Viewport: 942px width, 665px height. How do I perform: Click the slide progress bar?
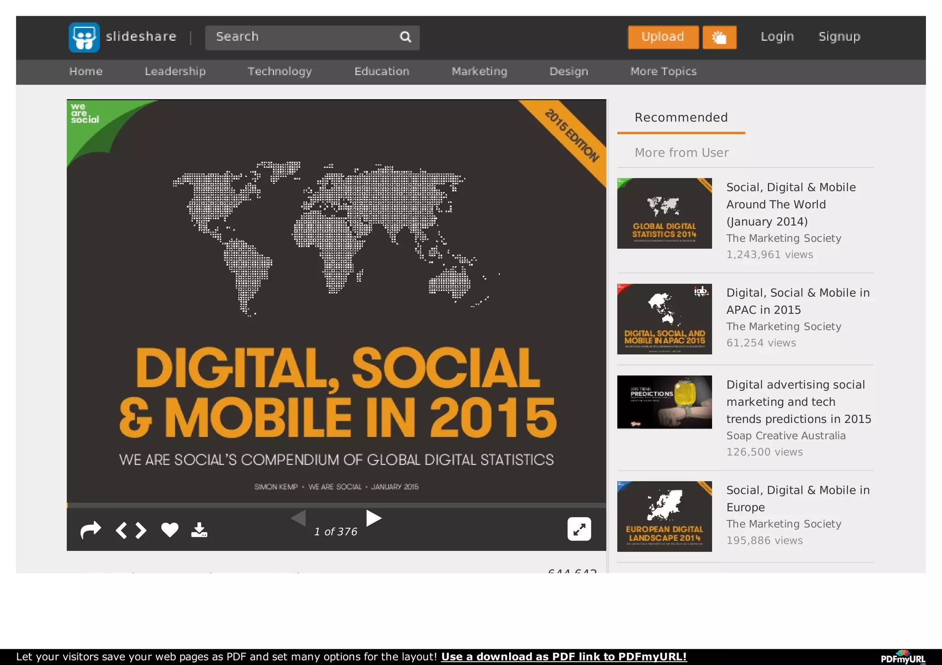336,506
